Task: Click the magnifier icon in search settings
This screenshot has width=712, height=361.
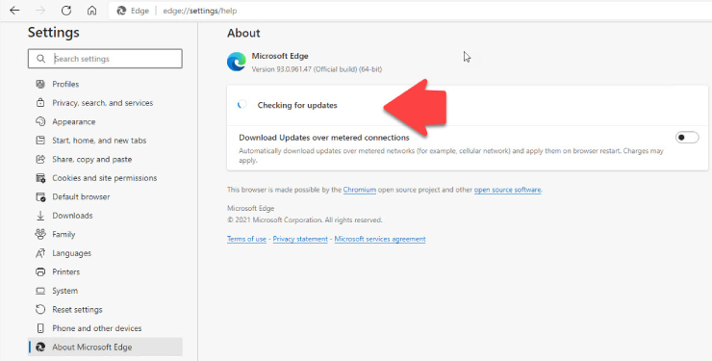Action: 40,59
